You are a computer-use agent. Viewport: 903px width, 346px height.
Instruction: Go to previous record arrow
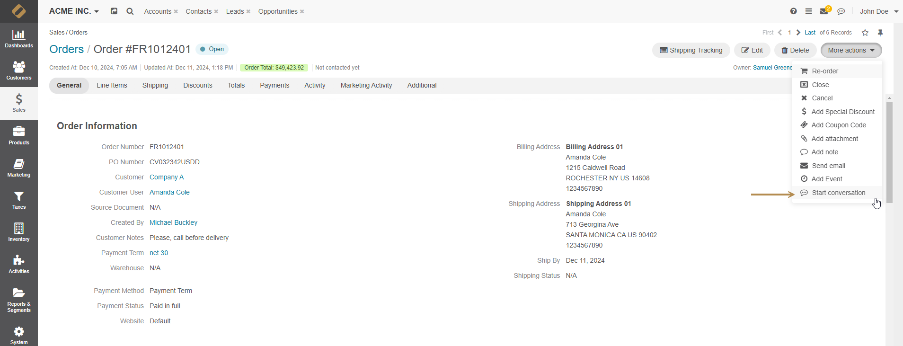tap(780, 33)
